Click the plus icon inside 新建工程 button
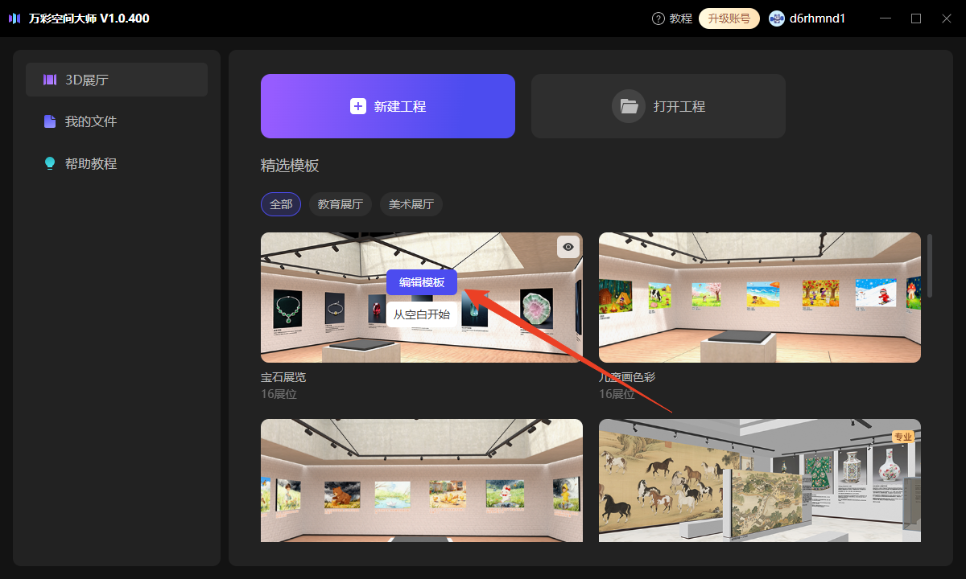966x579 pixels. tap(358, 105)
